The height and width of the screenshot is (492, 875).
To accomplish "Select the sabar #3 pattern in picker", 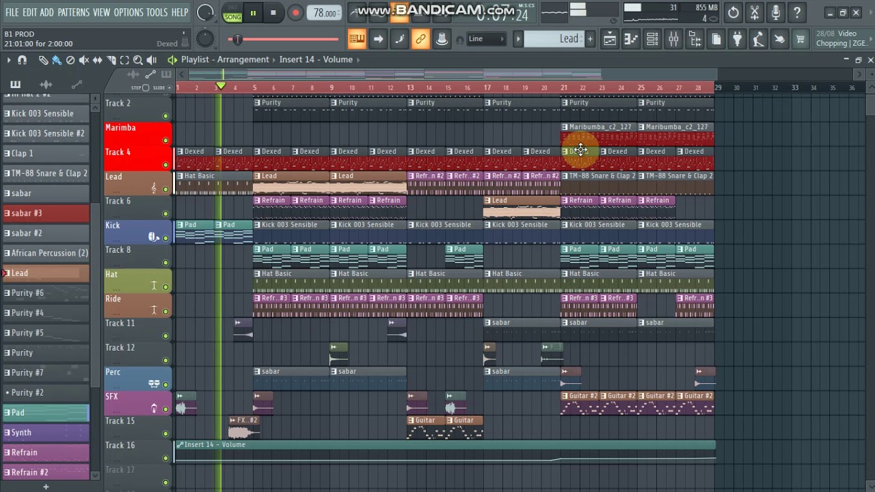I will 46,213.
